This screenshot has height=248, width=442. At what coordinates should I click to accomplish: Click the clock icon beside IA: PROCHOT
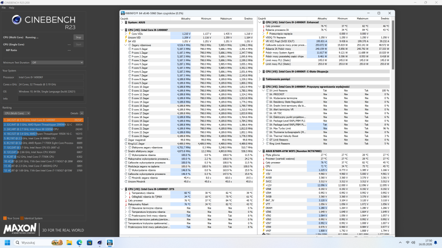(x=267, y=94)
